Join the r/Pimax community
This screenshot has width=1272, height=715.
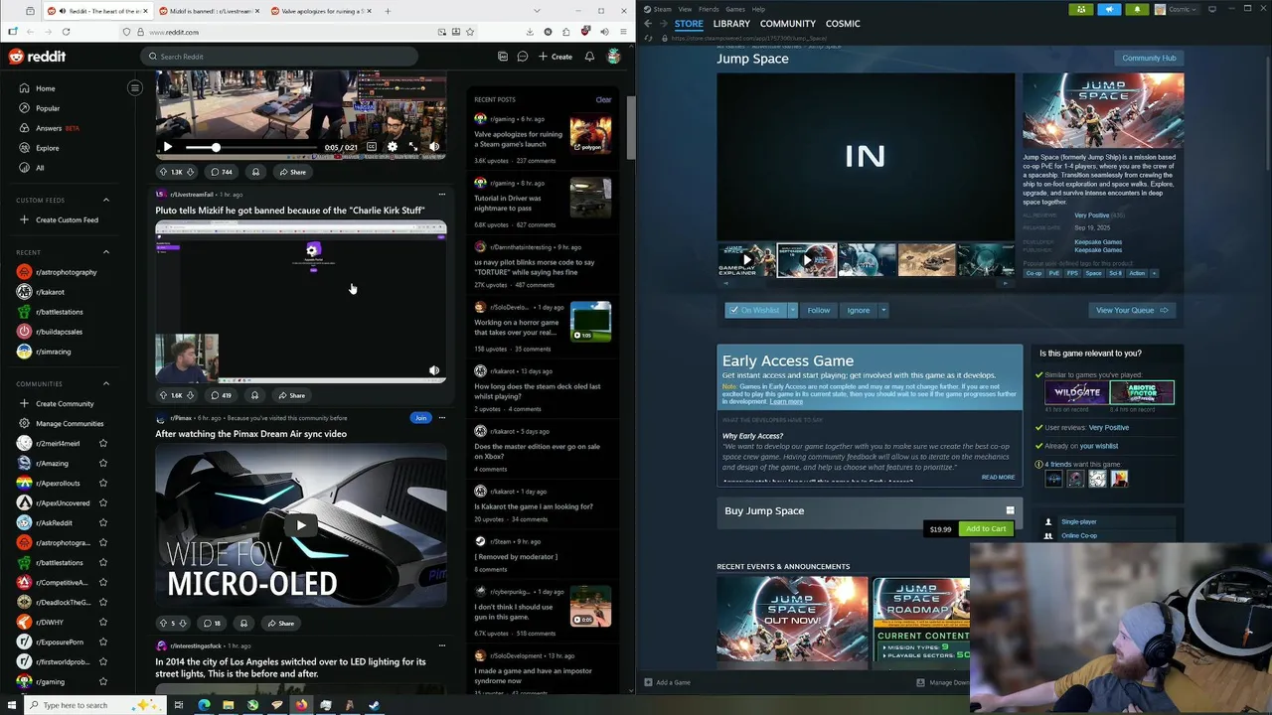pos(420,418)
